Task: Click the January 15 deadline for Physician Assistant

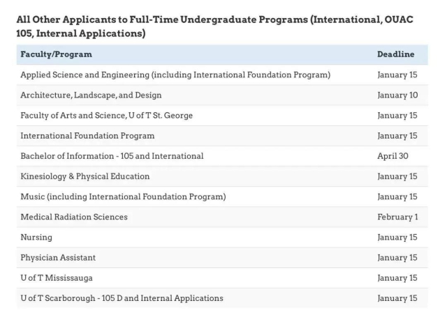Action: point(397,258)
